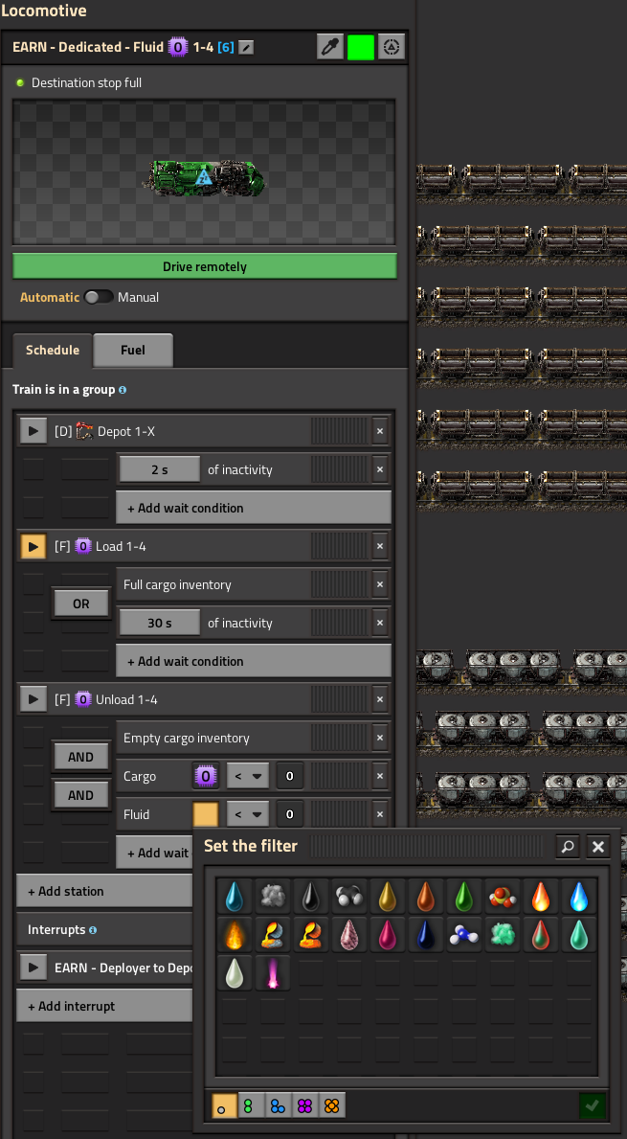Select the yellow Light oil drop
This screenshot has height=1139, width=627.
(386, 897)
